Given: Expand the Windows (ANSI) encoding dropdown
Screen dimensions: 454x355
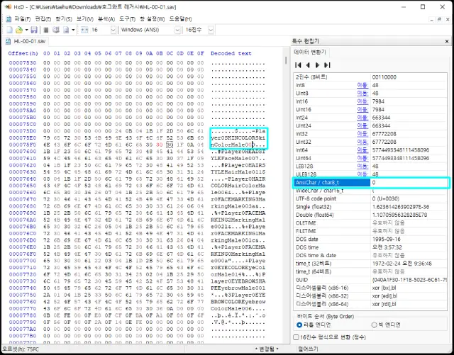Looking at the screenshot, I should [x=177, y=30].
